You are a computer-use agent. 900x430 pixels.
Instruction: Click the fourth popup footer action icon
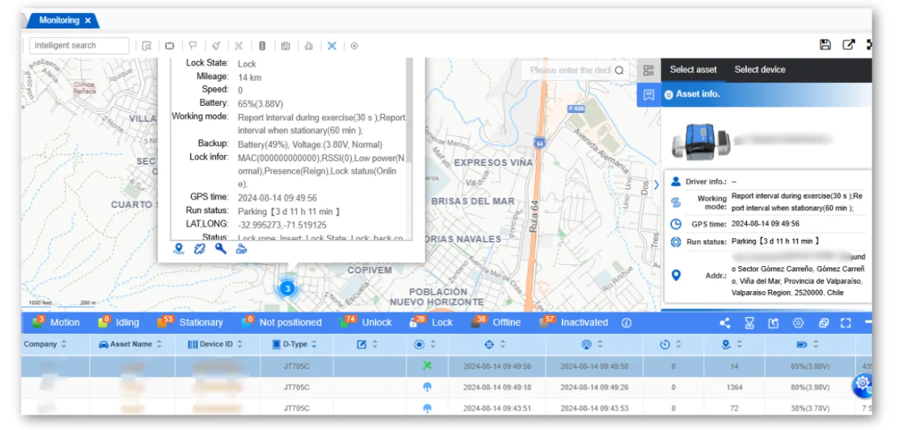[x=241, y=249]
